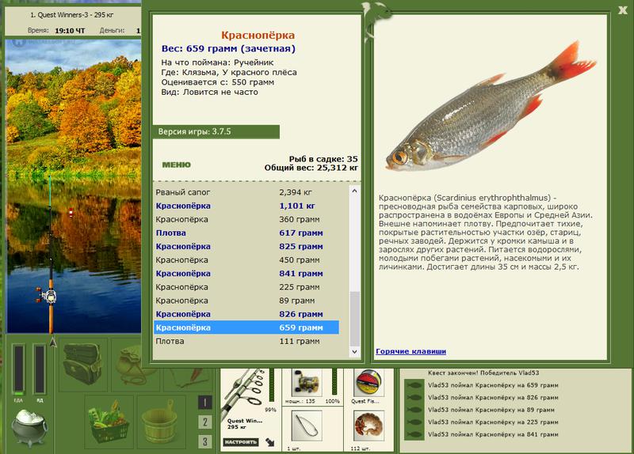Open the tackle backpack icon
Viewport: 634px width, 454px height.
83,365
